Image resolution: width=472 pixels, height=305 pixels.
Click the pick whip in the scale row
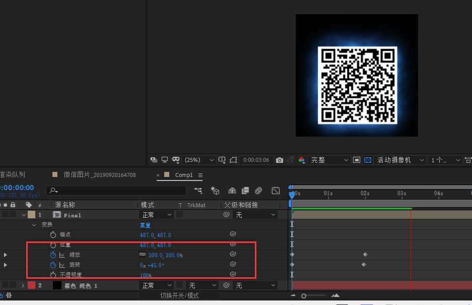233,254
